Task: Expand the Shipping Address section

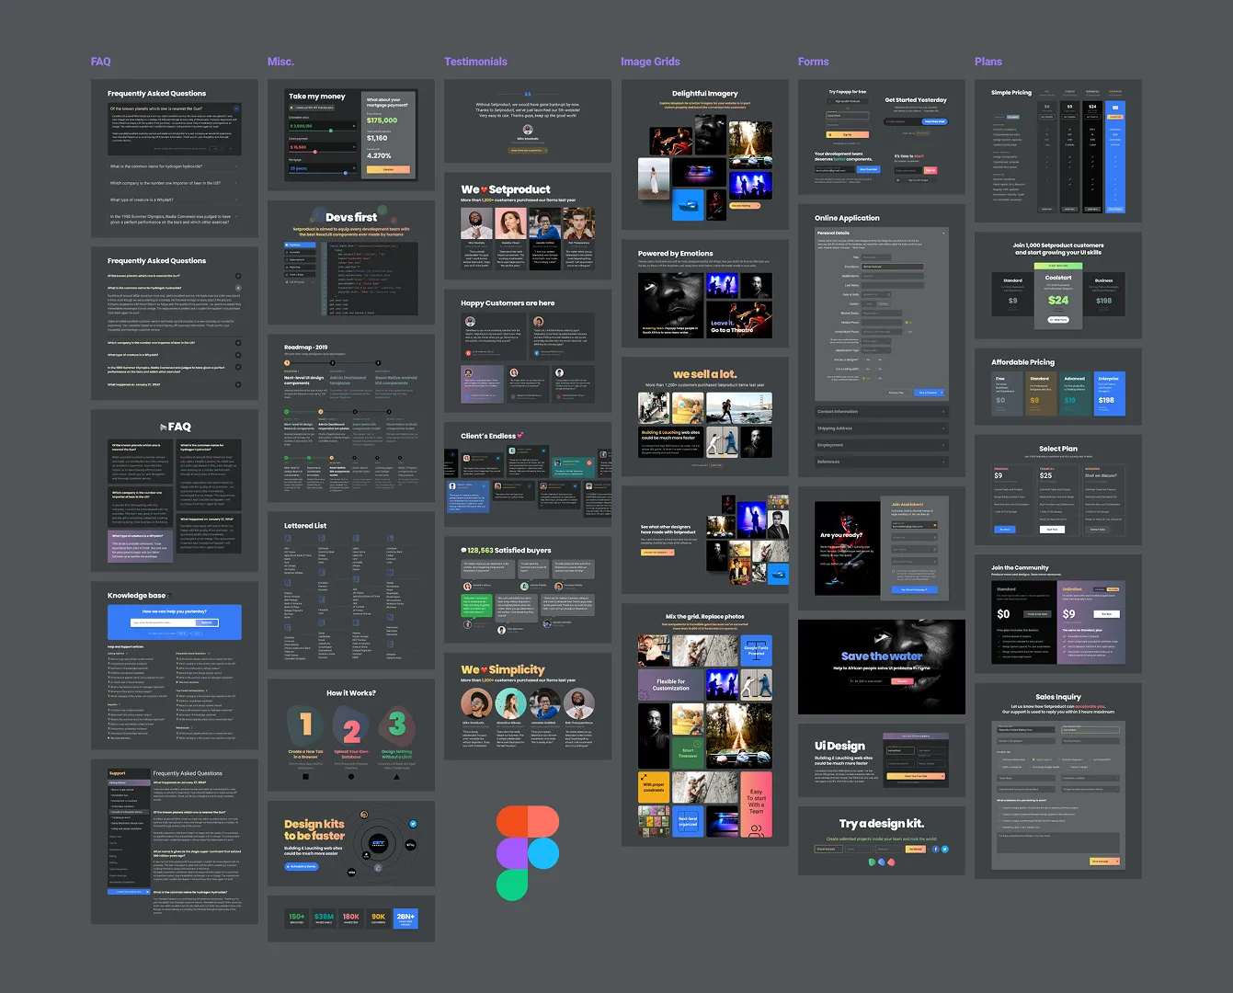Action: point(881,428)
